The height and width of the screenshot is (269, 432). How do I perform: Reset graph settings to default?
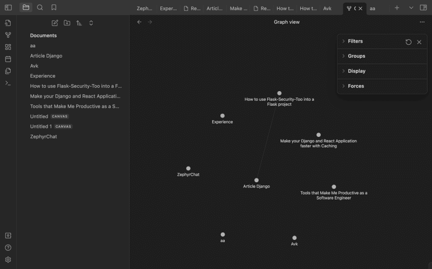pos(408,42)
